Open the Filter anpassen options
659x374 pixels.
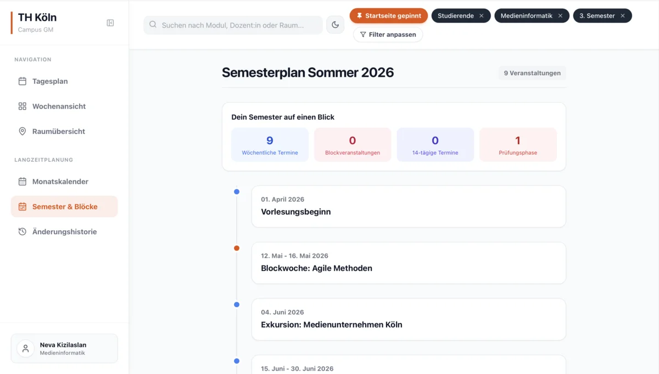(x=388, y=35)
